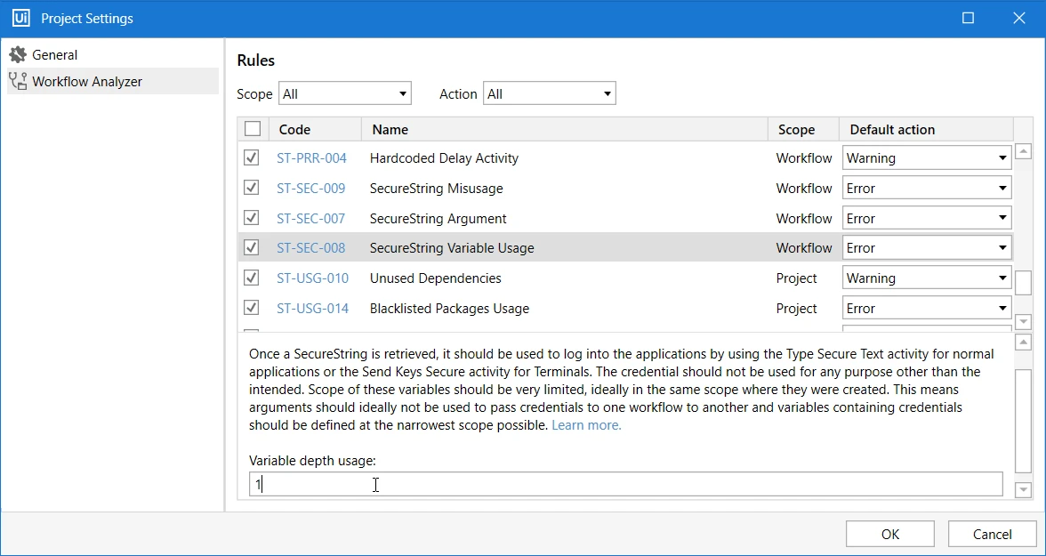1046x556 pixels.
Task: Click the rules list scrollbar thumb
Action: pyautogui.click(x=1023, y=283)
